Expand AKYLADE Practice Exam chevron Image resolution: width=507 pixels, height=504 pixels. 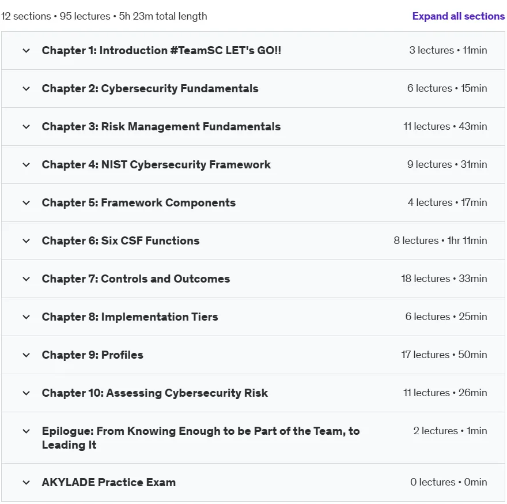(26, 483)
